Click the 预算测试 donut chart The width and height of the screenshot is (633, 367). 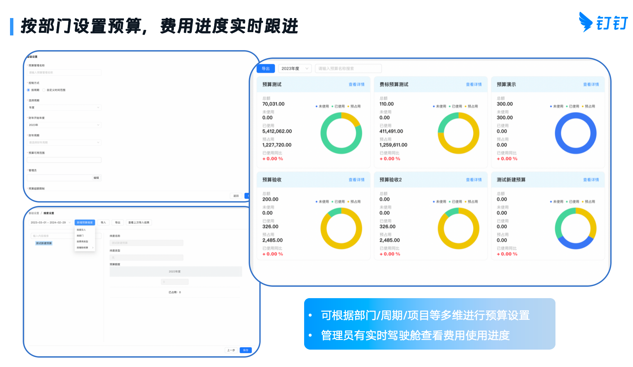[x=341, y=133]
